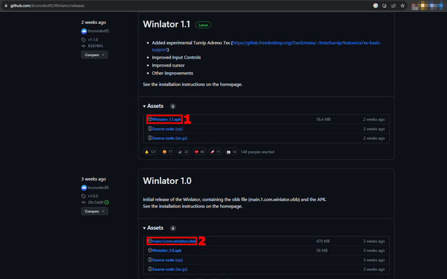
Task: Open tag v1.0.0
Action: 93,196
